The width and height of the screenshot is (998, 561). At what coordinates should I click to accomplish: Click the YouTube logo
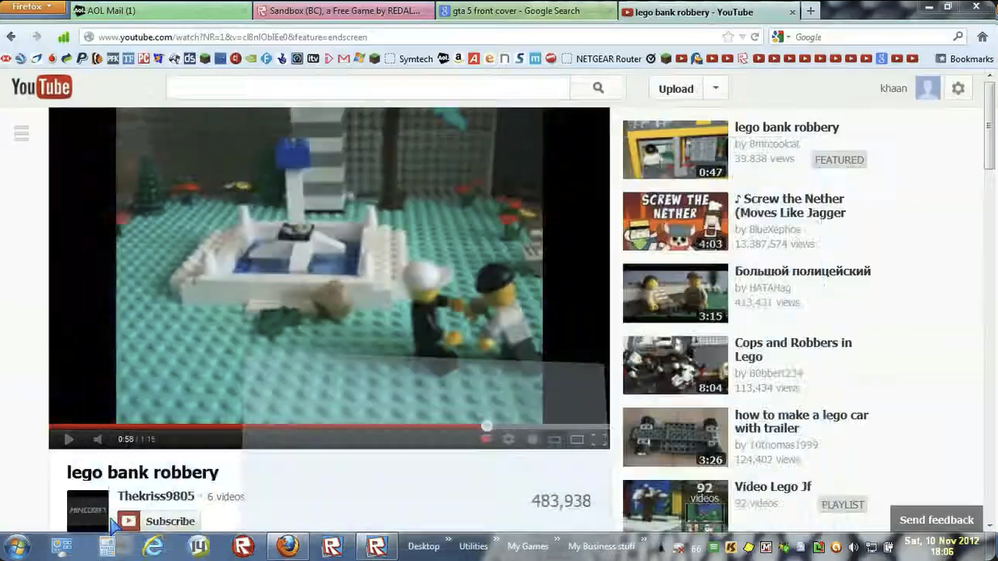pos(42,87)
